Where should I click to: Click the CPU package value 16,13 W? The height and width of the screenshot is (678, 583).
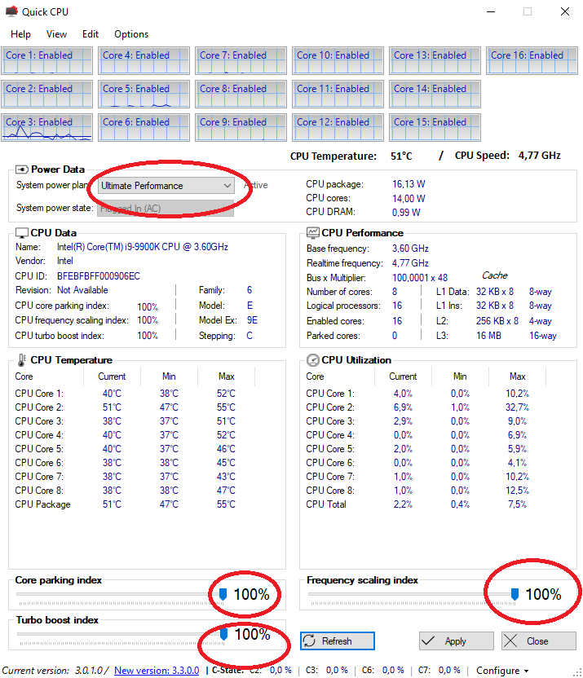409,184
